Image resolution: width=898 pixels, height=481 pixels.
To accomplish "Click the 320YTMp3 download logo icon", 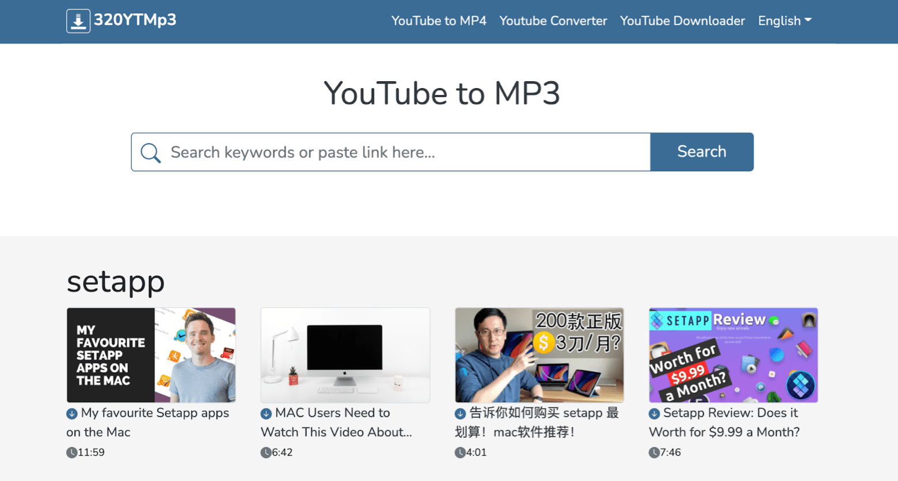I will [x=78, y=21].
